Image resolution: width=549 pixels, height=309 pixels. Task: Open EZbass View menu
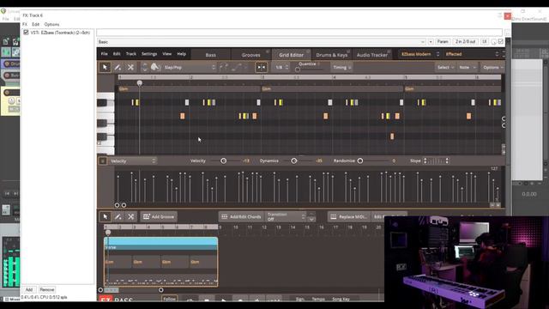coord(167,54)
